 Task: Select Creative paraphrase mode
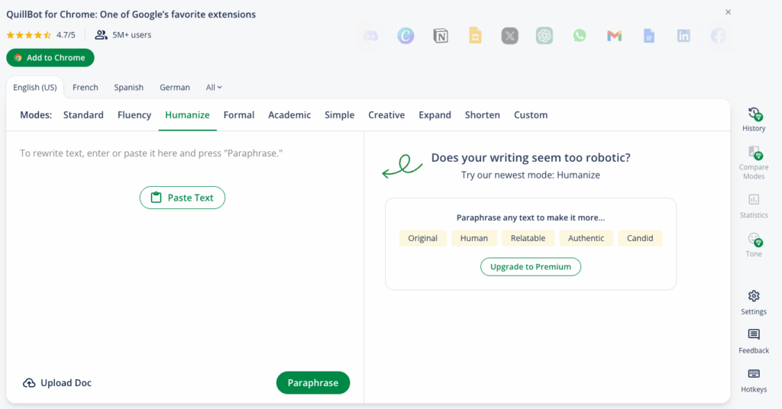tap(386, 115)
